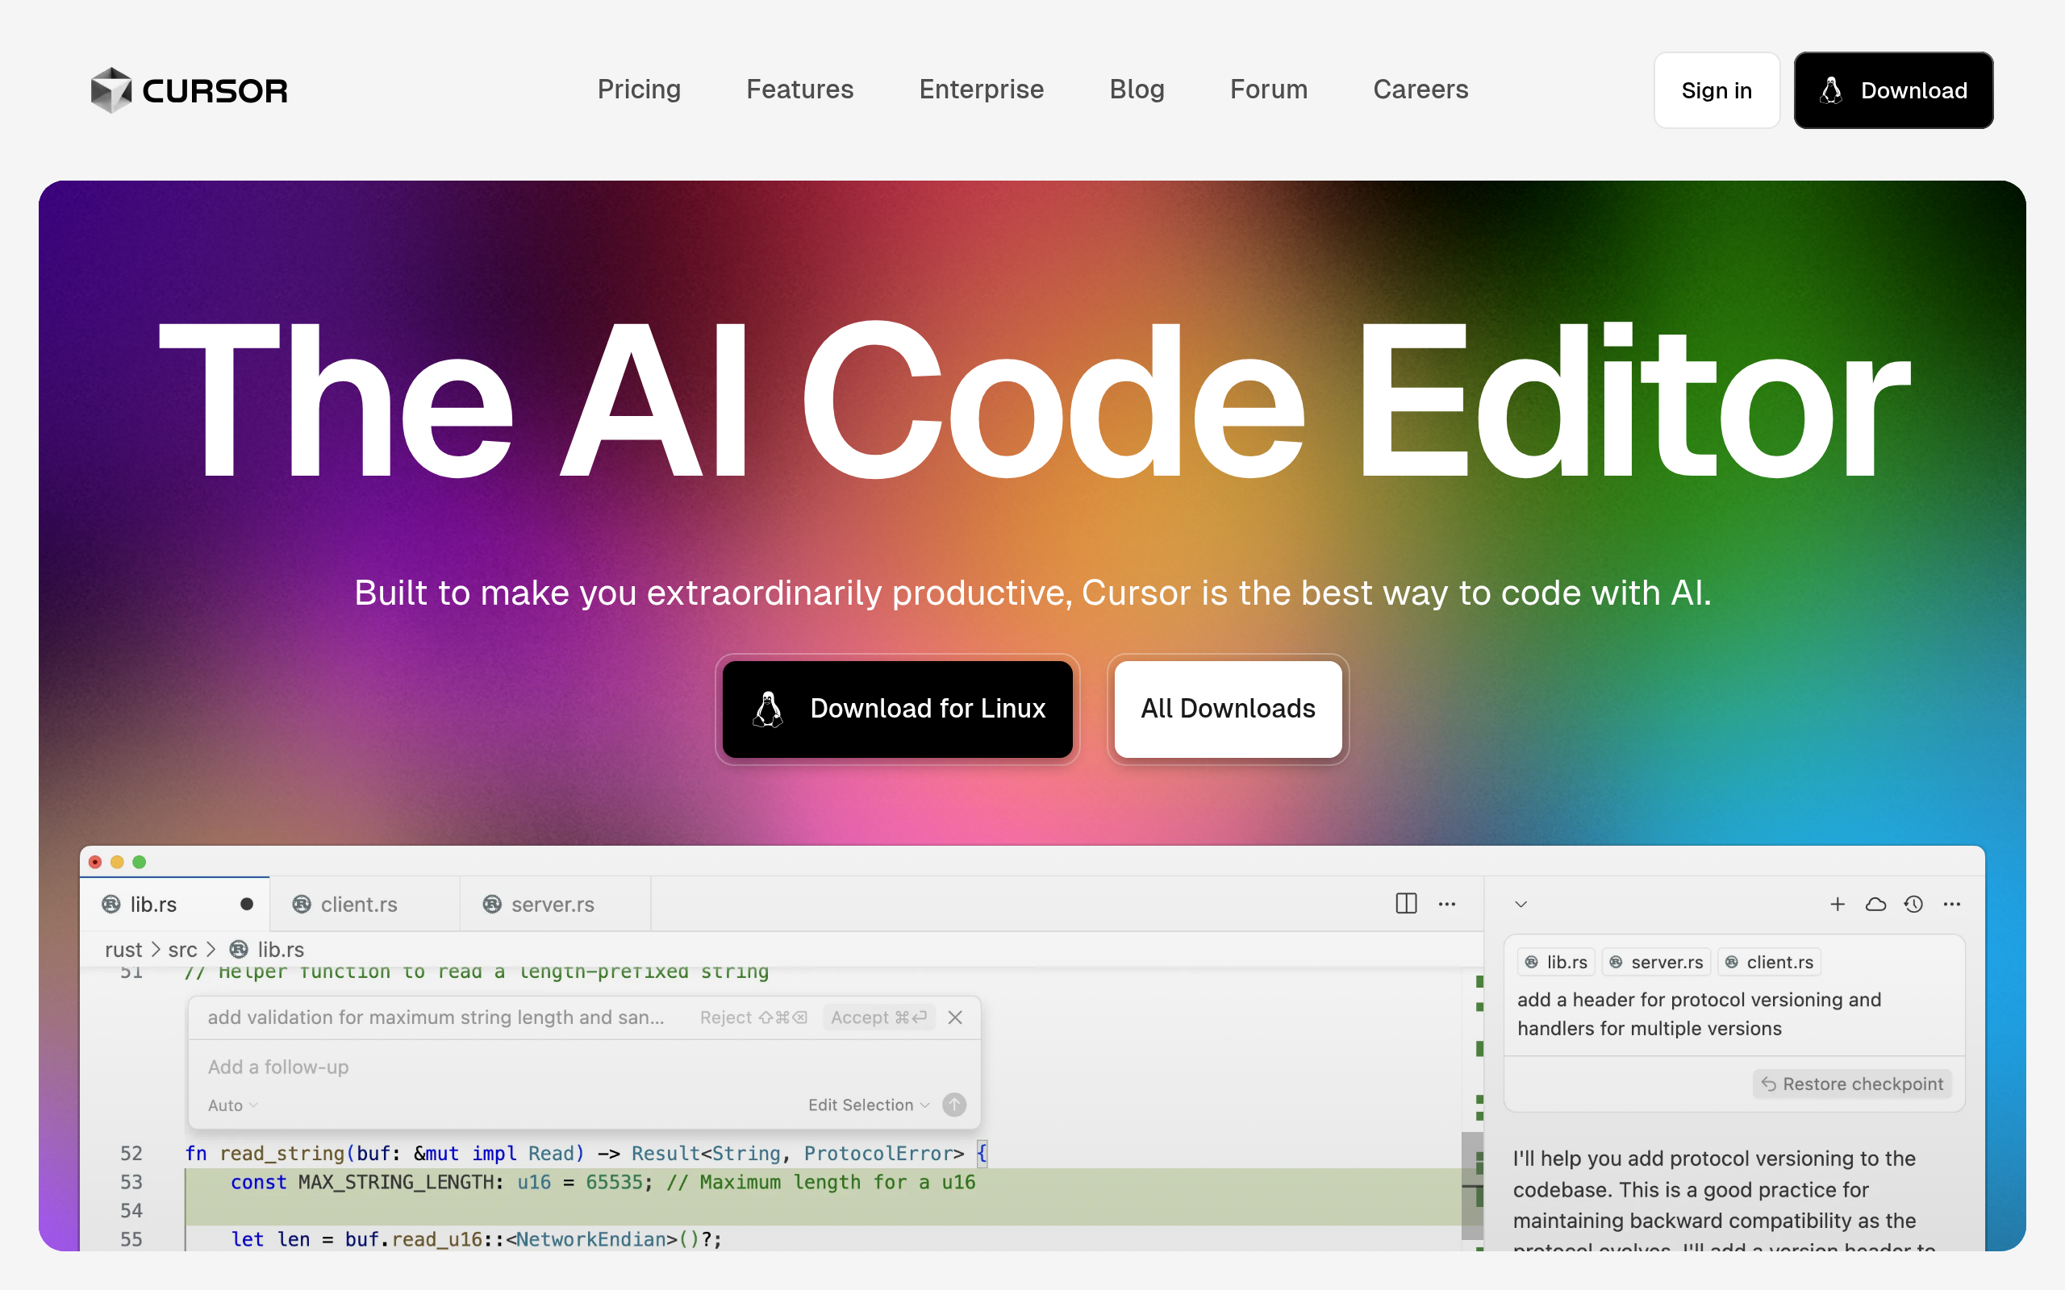2065x1290 pixels.
Task: Click the src breadcrumb segment
Action: [x=182, y=950]
